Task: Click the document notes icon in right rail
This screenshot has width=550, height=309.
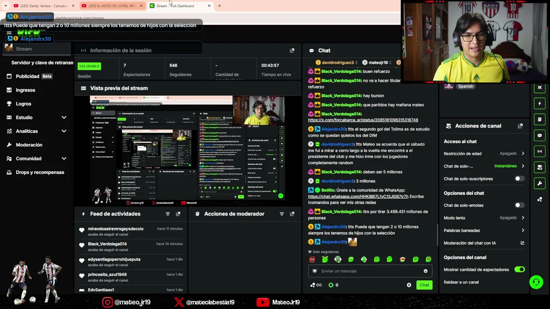Action: click(540, 119)
